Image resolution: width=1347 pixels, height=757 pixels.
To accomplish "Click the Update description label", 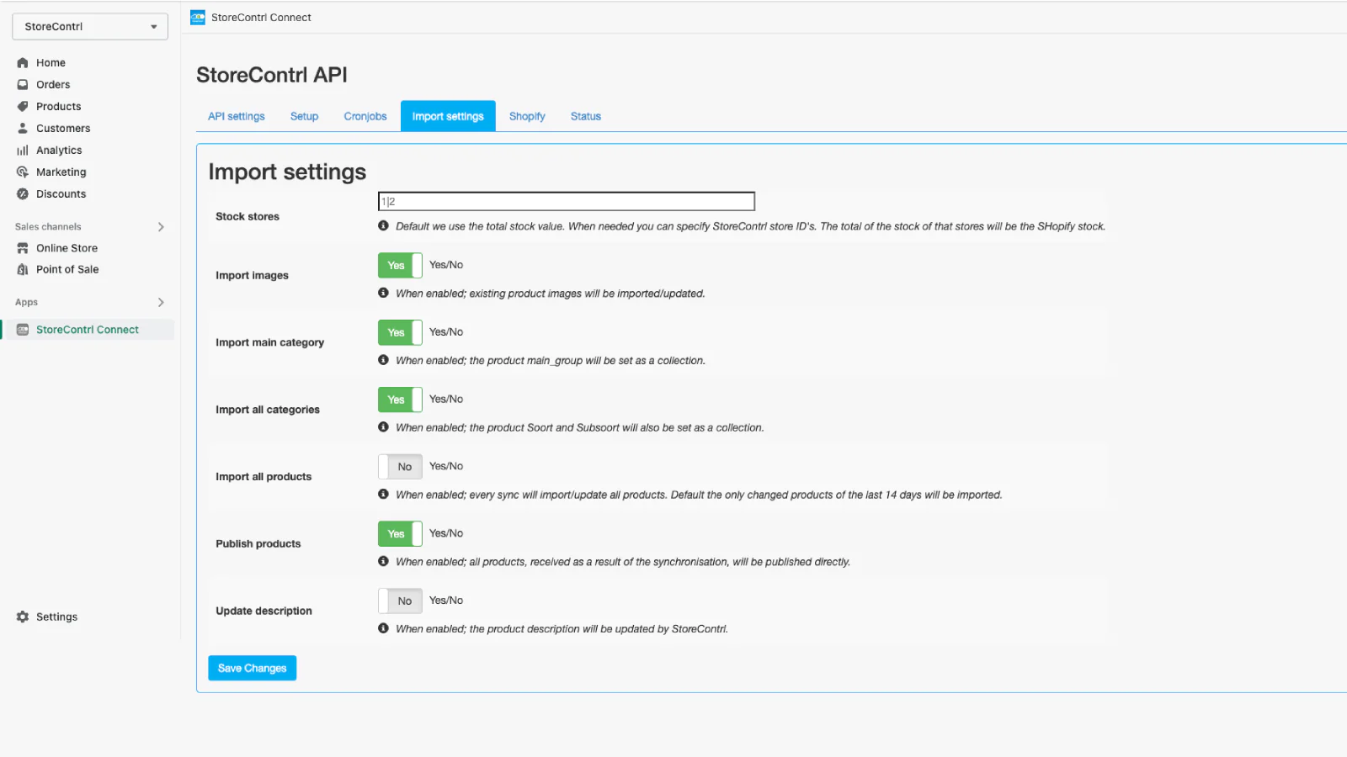I will click(264, 611).
